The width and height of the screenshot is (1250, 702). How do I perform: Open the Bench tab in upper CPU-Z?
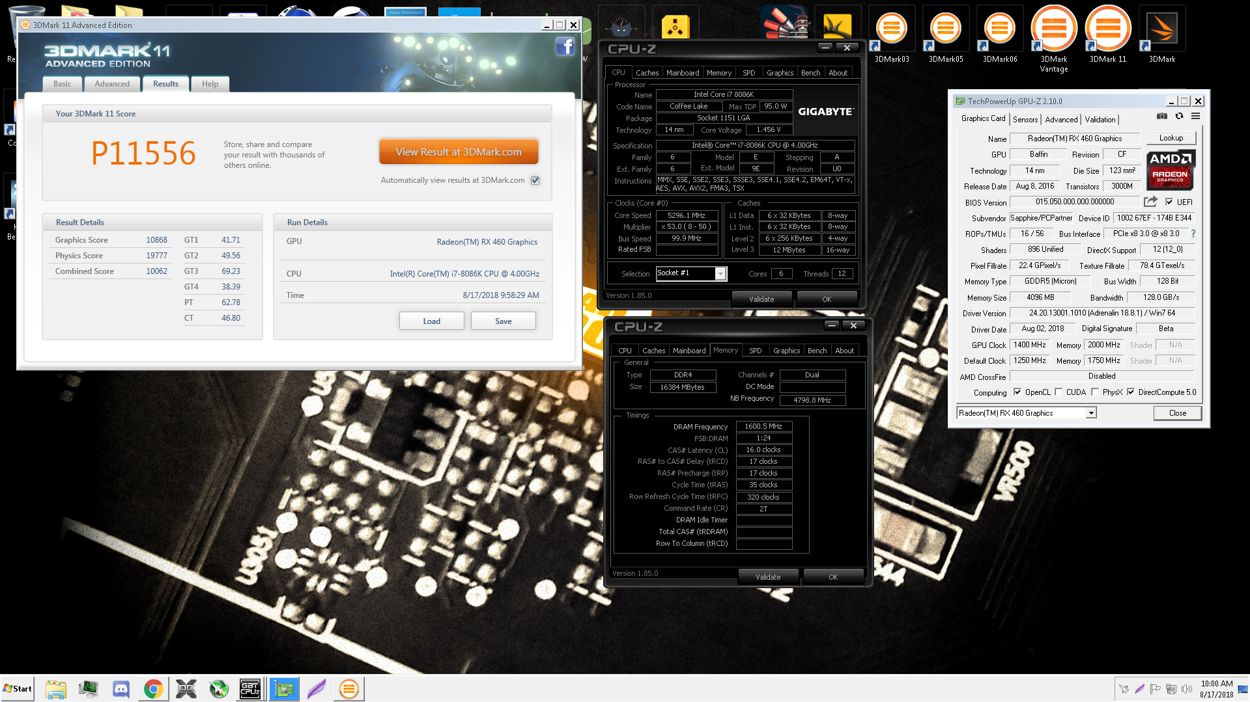point(811,73)
